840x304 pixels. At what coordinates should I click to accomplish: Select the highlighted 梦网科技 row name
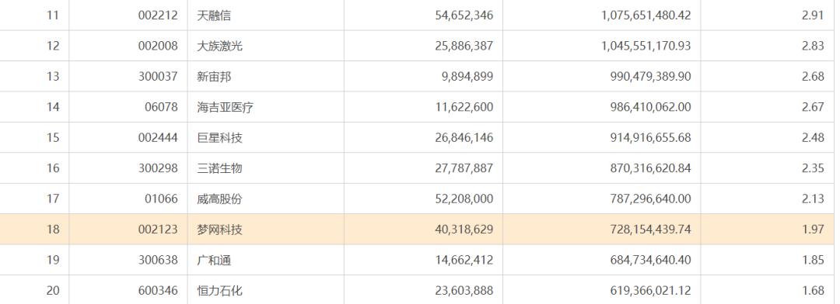pyautogui.click(x=219, y=230)
